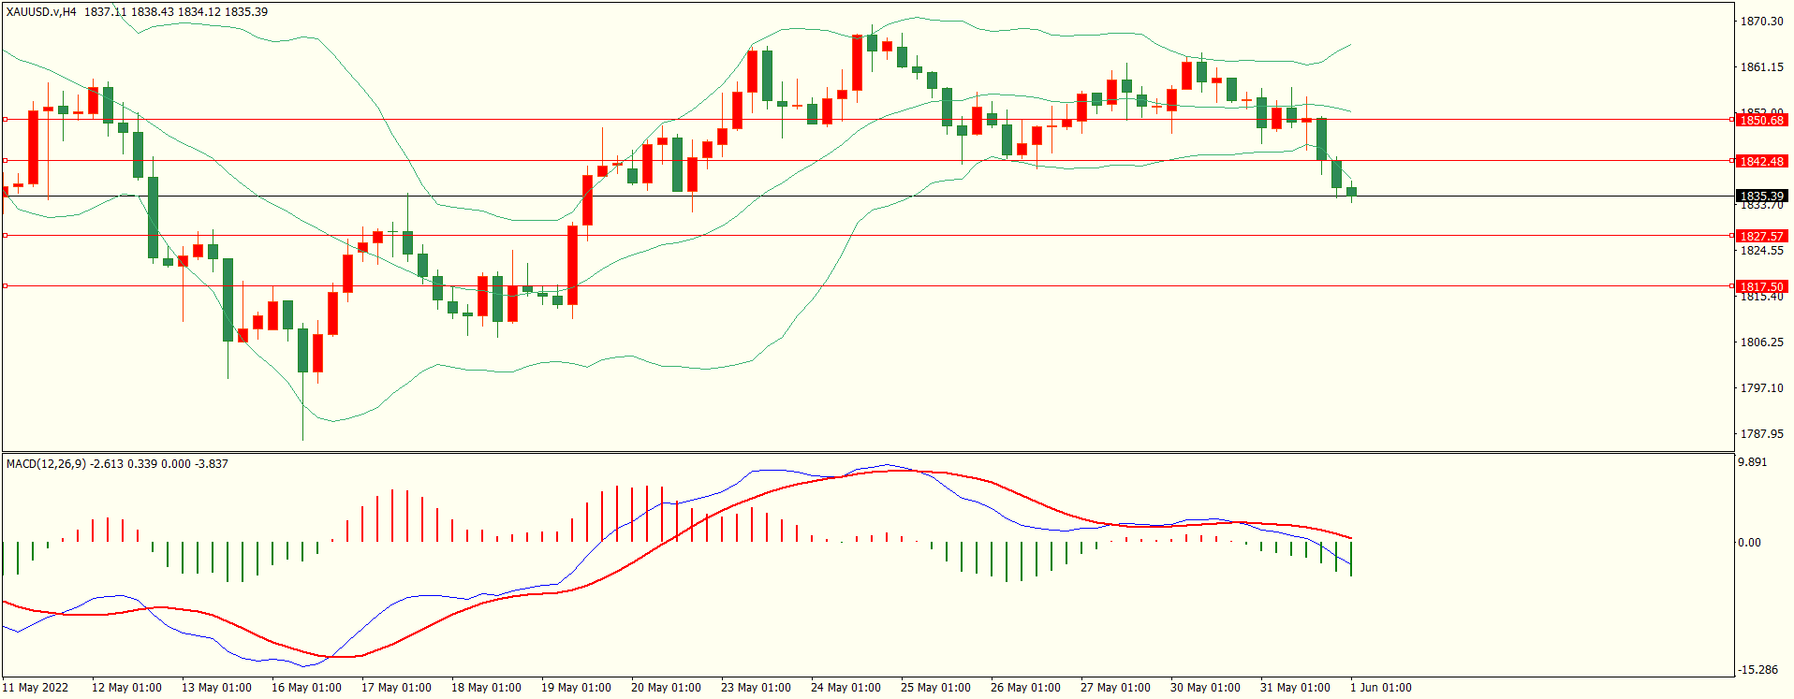The height and width of the screenshot is (699, 1794).
Task: Select the red 1827.57 price level tag
Action: coord(1761,236)
